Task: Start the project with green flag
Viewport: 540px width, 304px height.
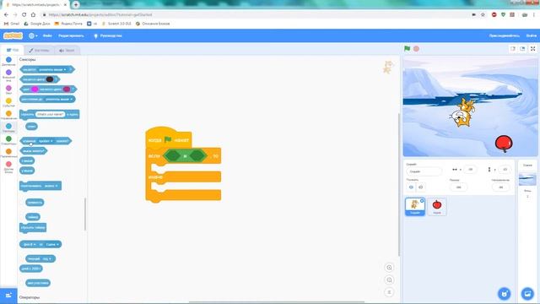Action: pos(407,49)
